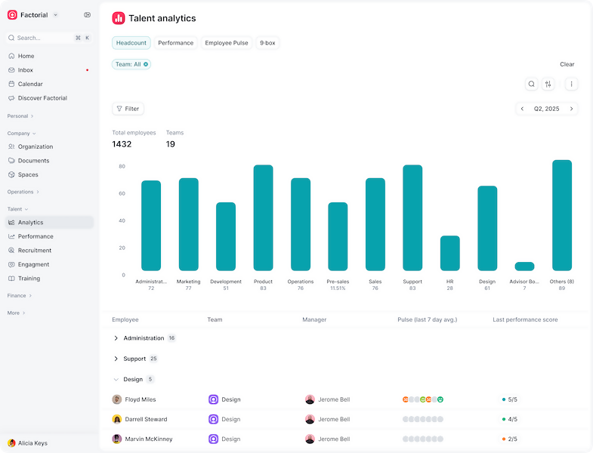The height and width of the screenshot is (453, 593).
Task: Switch to the Performance tab
Action: (176, 43)
